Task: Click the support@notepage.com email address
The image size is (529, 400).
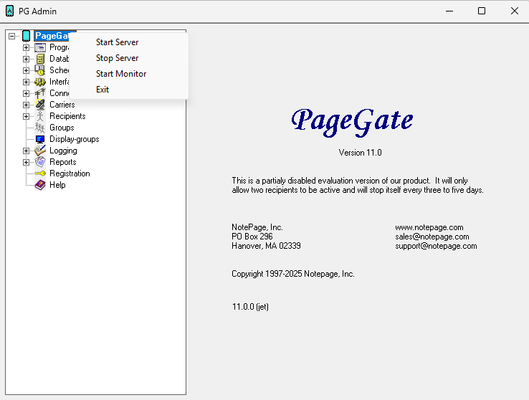Action: [x=436, y=246]
